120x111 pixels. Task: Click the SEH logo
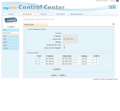[112, 7]
